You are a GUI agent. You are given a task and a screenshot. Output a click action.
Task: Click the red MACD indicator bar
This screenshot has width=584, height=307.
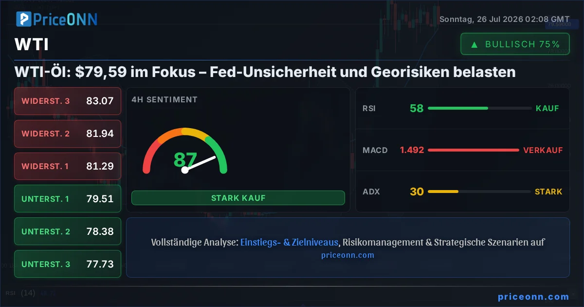(473, 150)
